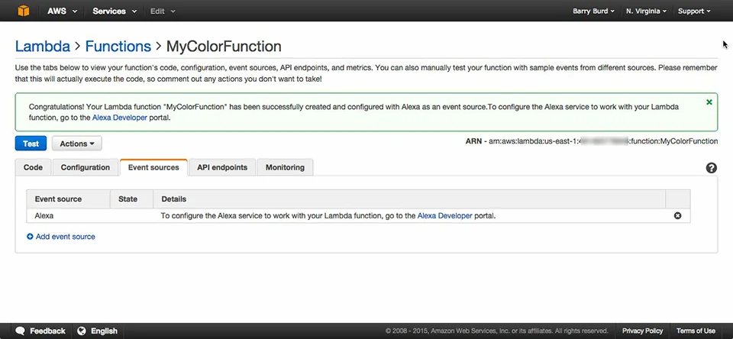Open the Terms of Use footer link
The image size is (733, 339).
click(x=696, y=331)
